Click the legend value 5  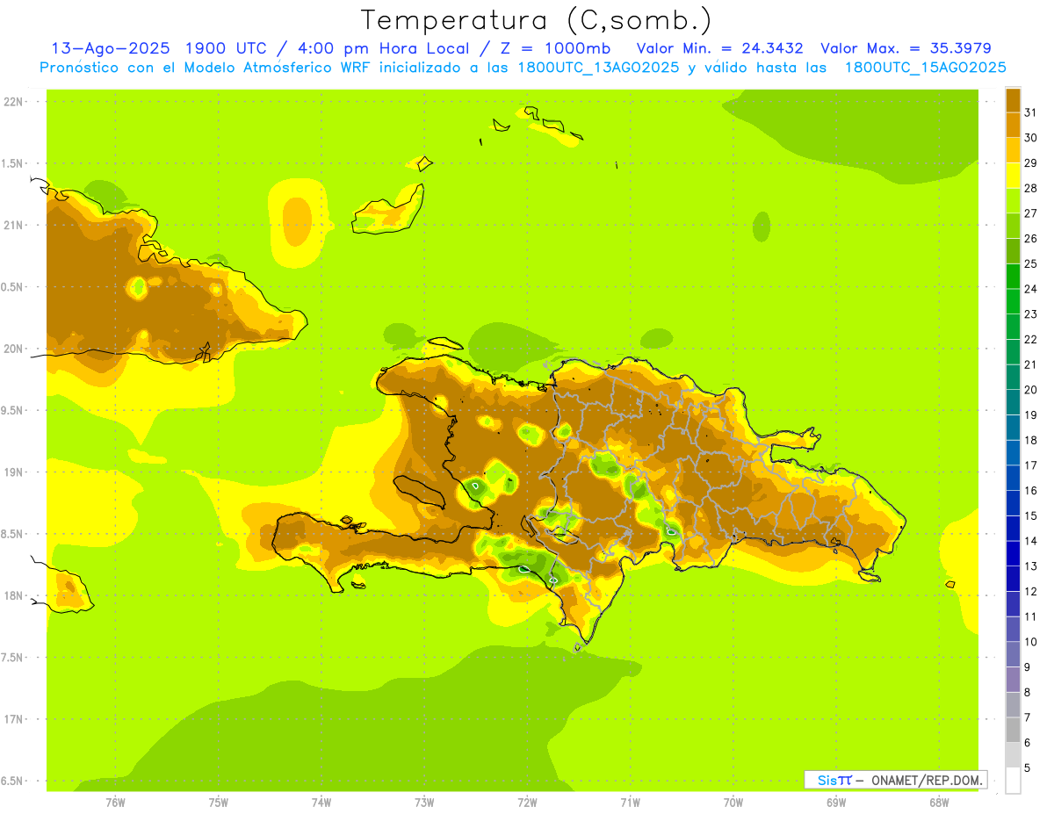coord(1029,768)
